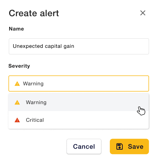
Task: Click the 'Unexpected capital gain' text
Action: click(x=44, y=46)
